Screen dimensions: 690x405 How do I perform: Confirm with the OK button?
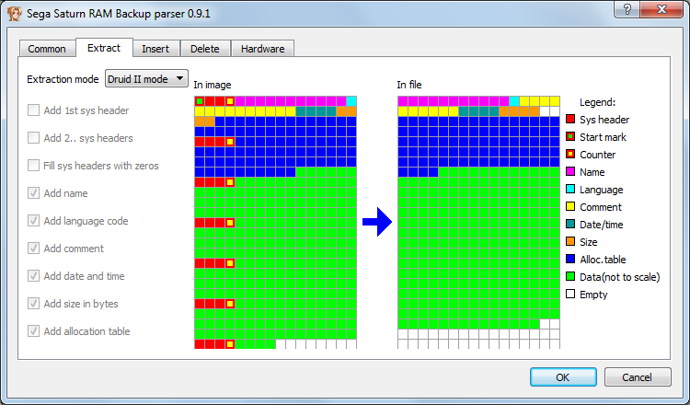tap(563, 377)
